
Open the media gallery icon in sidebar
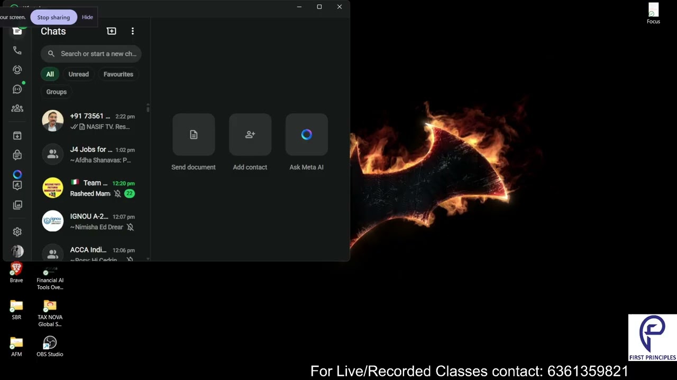point(17,205)
